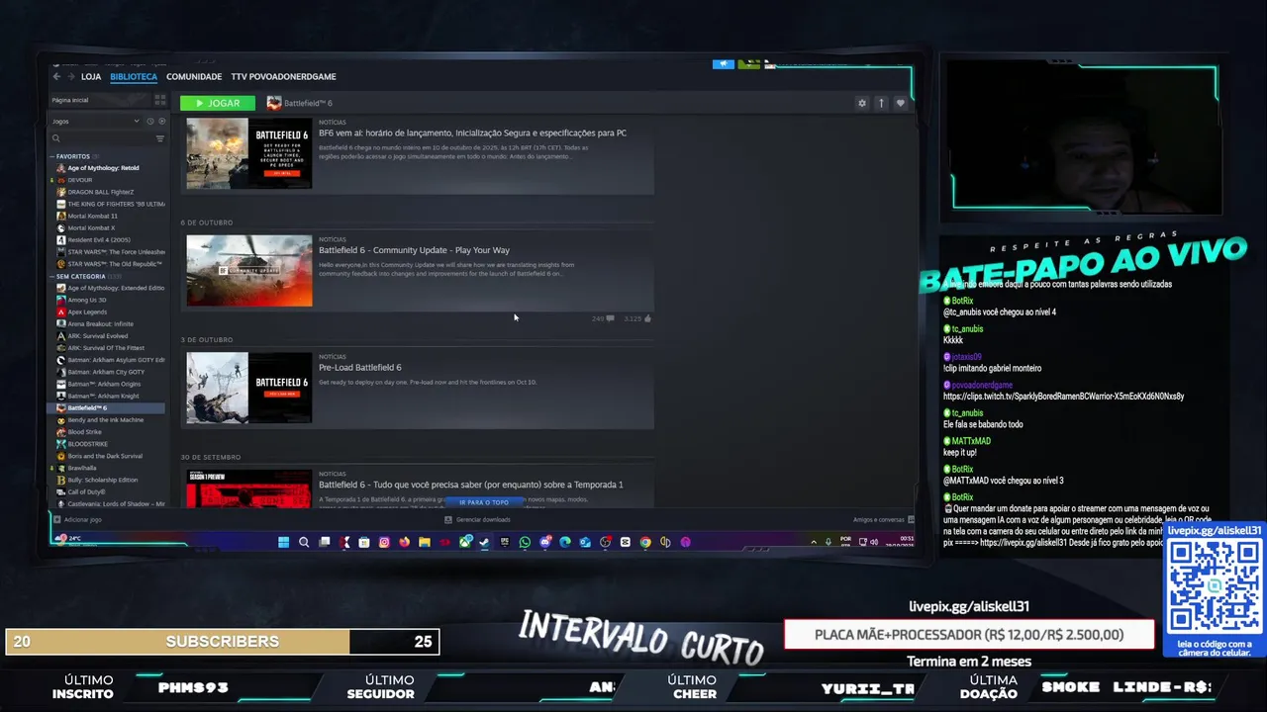Open Battlefield 6 settings gear icon
The width and height of the screenshot is (1267, 712).
coord(862,103)
